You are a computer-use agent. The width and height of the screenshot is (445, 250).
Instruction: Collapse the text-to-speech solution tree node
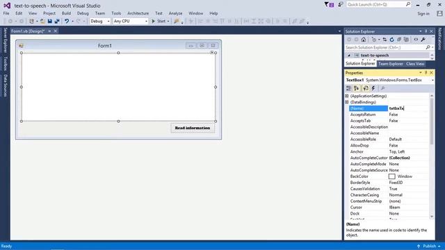click(x=349, y=56)
